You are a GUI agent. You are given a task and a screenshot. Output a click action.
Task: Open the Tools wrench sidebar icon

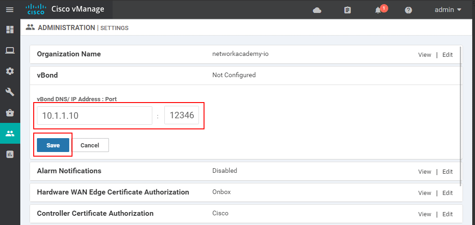tap(10, 92)
